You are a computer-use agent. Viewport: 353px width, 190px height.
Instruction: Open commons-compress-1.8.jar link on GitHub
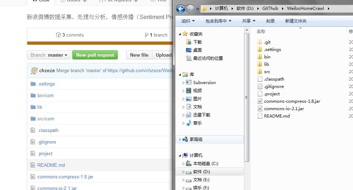pos(65,177)
